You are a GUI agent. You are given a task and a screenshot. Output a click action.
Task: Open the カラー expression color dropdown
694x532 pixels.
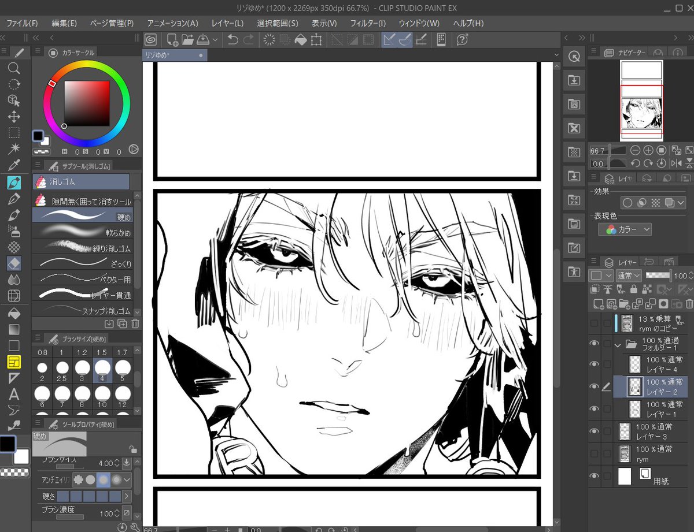click(625, 229)
